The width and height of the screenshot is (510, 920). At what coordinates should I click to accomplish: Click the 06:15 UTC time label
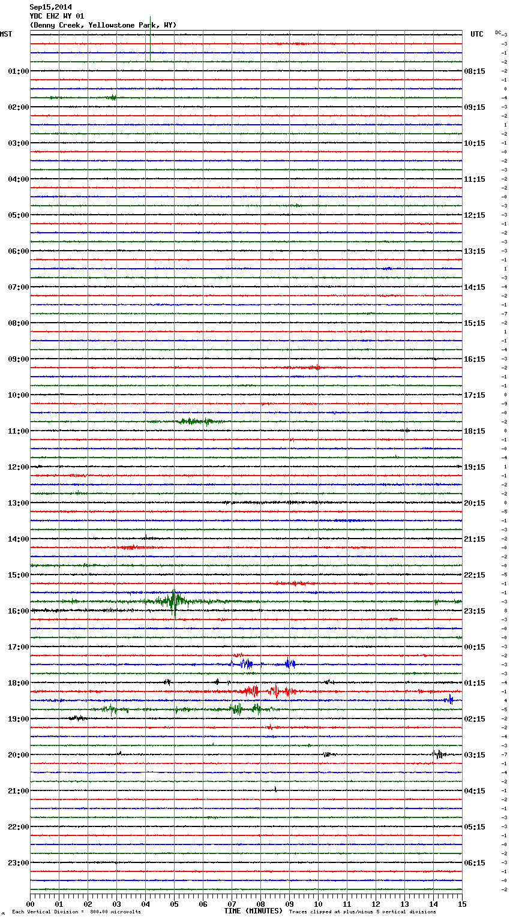(475, 863)
